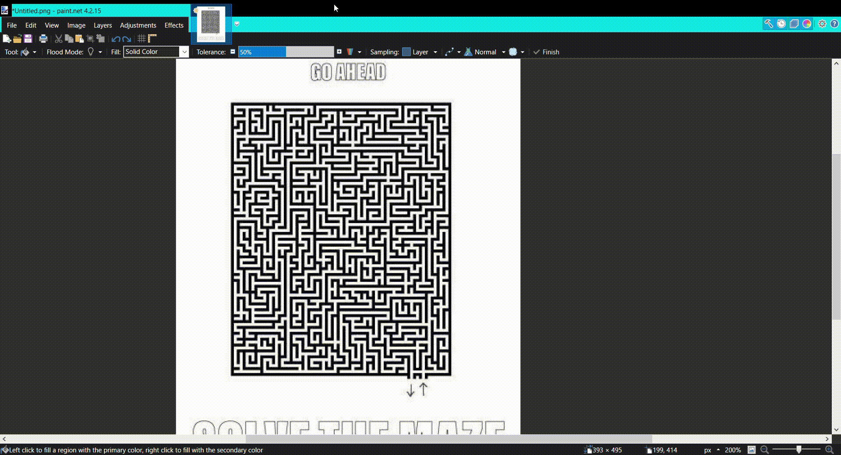Toggle the pixel grid icon
841x455 pixels.
point(141,39)
